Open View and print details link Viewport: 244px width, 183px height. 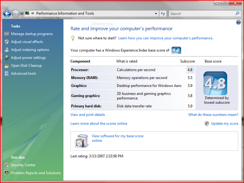pyautogui.click(x=88, y=115)
